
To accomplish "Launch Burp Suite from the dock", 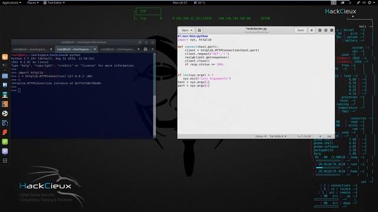I will pyautogui.click(x=5, y=104).
